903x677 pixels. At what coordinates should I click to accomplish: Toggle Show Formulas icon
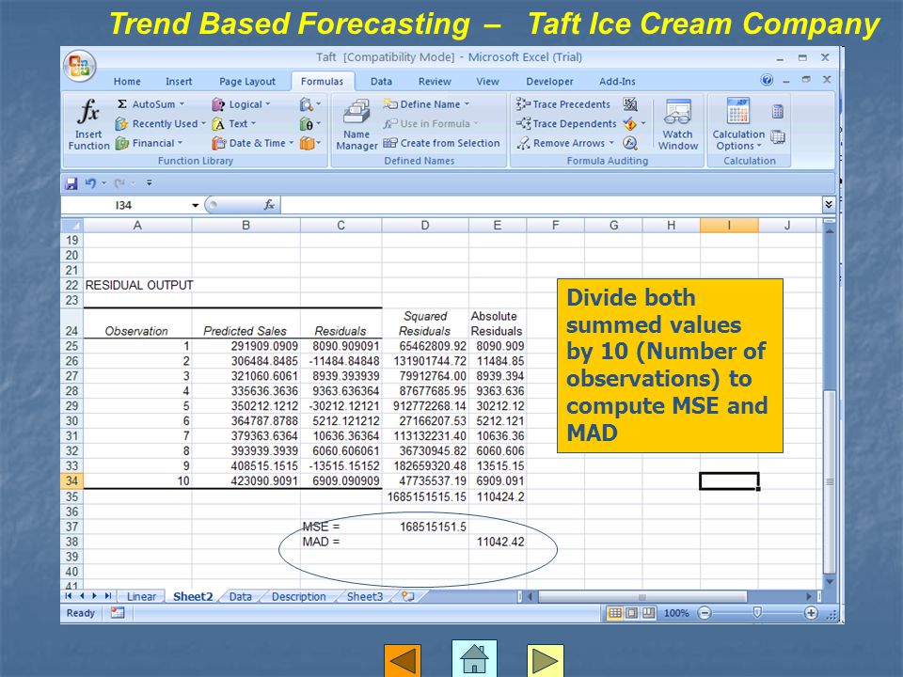pyautogui.click(x=630, y=104)
